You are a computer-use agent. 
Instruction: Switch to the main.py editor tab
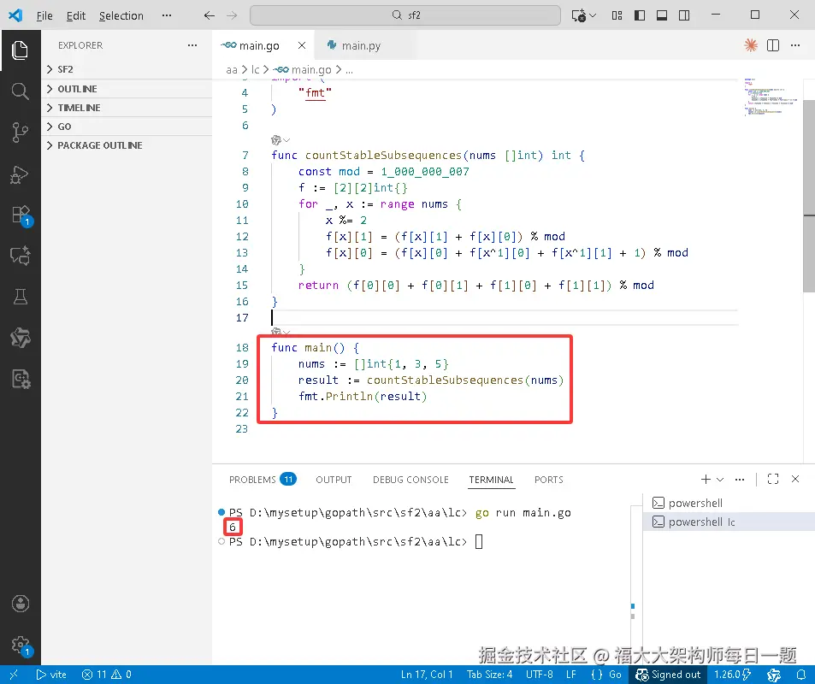tap(361, 45)
